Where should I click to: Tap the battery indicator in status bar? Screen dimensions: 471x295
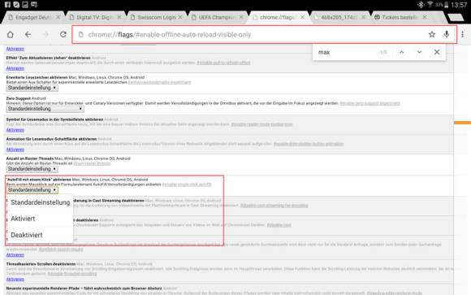click(446, 5)
